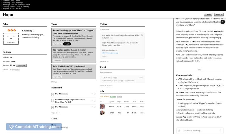Click the Competitive Analysis document icon
This screenshot has width=226, height=134.
[53, 101]
